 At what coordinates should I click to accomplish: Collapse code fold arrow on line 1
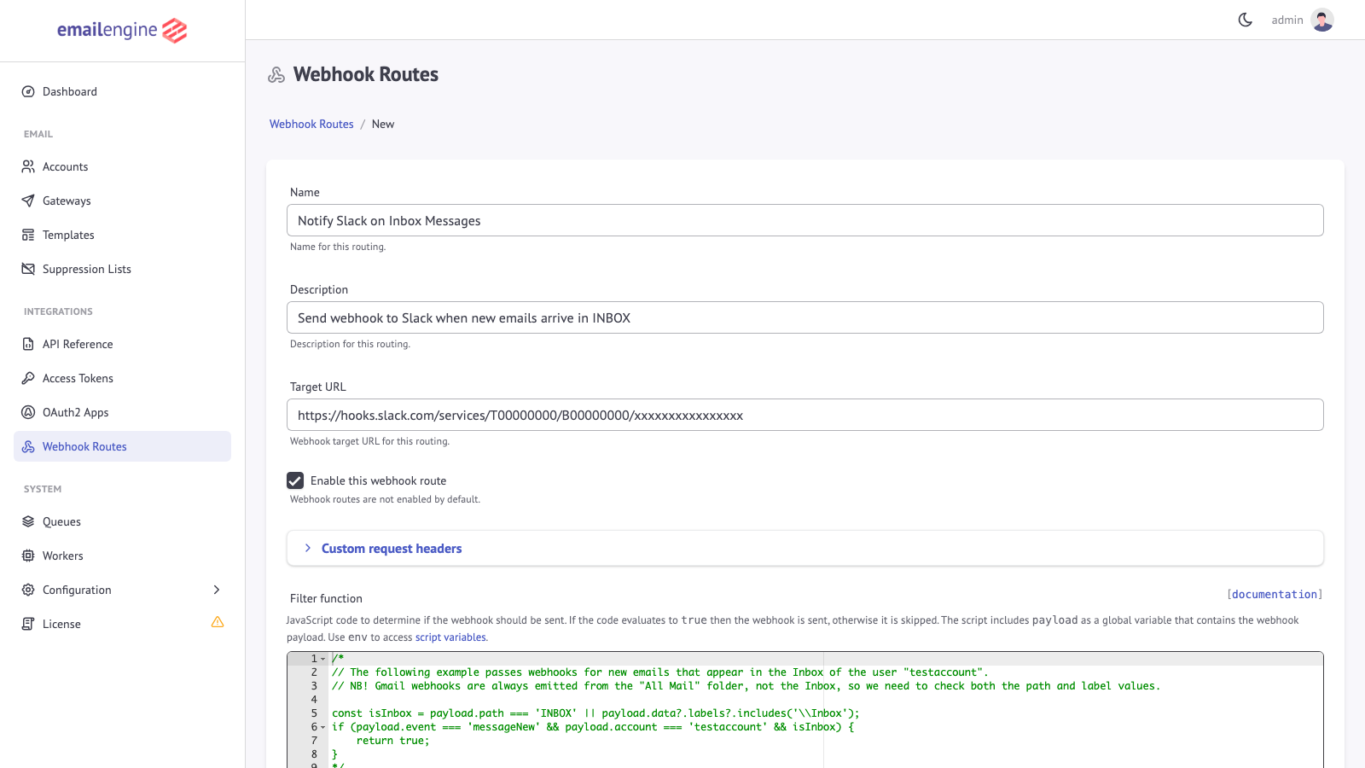point(323,659)
